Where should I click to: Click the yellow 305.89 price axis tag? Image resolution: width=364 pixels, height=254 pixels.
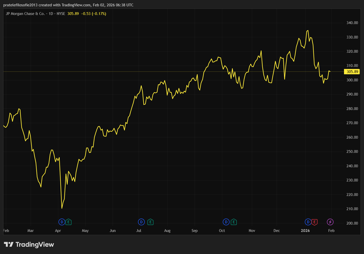[x=352, y=72]
